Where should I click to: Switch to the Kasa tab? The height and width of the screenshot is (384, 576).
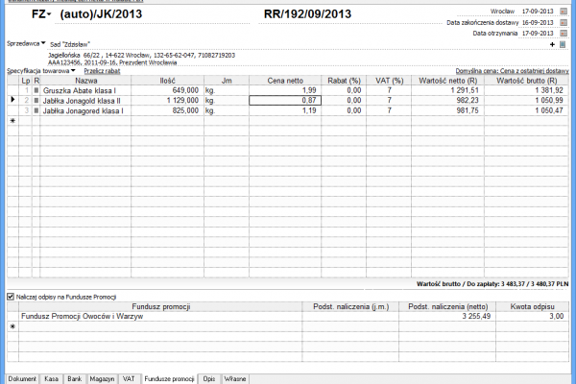[x=52, y=379]
